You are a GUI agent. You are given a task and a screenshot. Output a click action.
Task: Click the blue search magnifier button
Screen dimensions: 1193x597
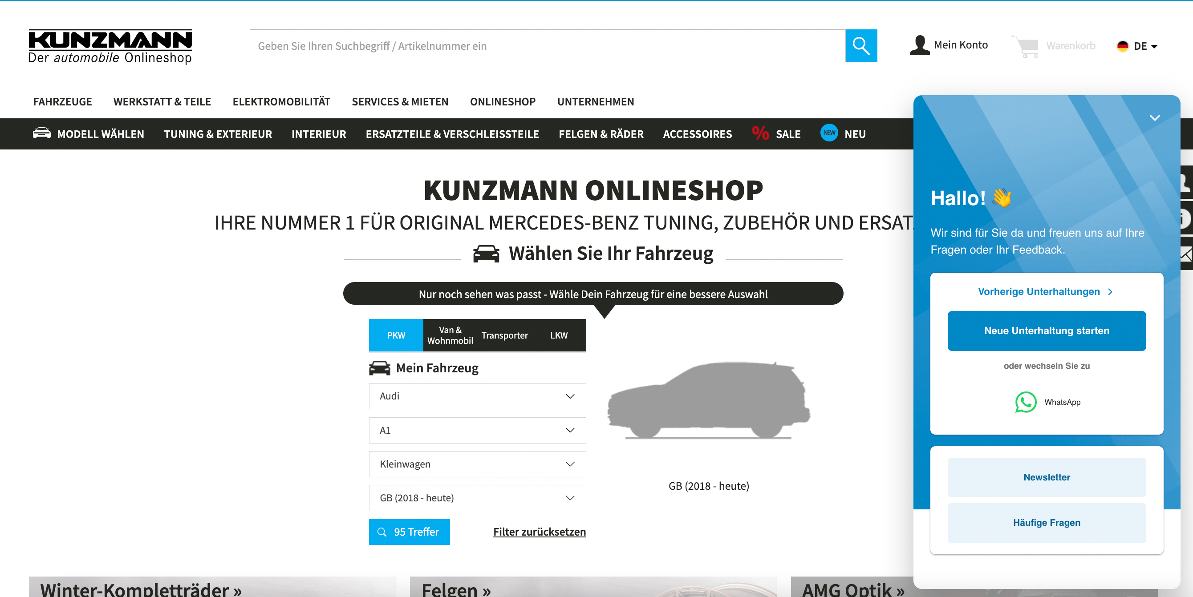(861, 46)
